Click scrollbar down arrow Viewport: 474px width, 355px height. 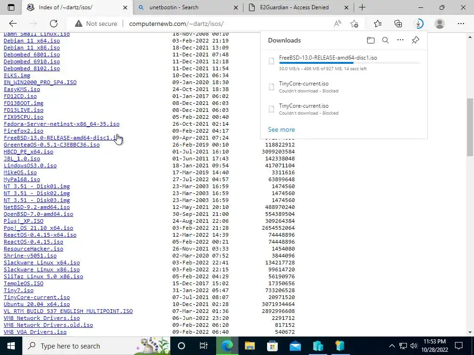(470, 332)
